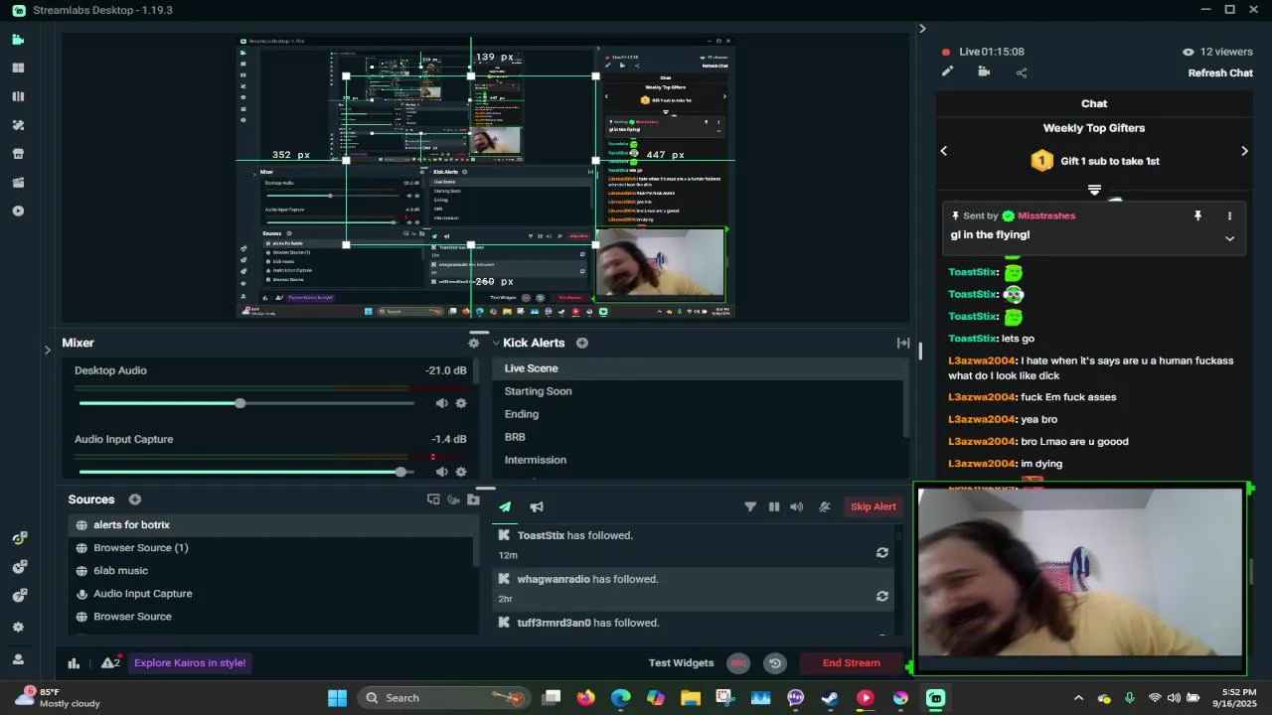Click the camera icon next to edit pencil
The width and height of the screenshot is (1272, 715).
click(x=984, y=71)
